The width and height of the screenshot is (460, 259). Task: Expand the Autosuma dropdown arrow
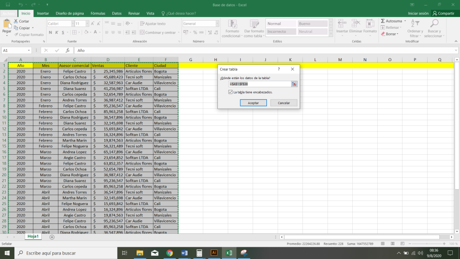point(405,21)
